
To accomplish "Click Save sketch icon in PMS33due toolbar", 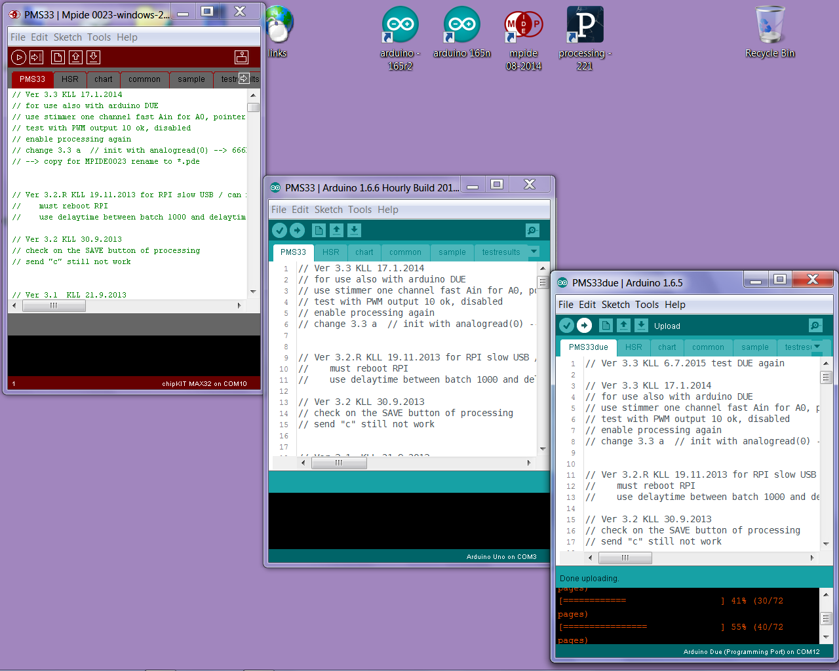I will tap(641, 326).
